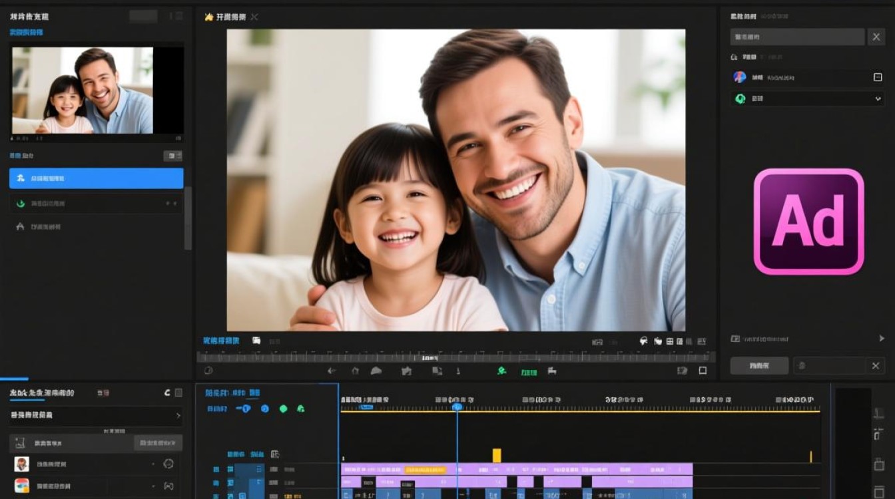Screen dimensions: 895x499
Task: Toggle the checkbox beside the blue-red icon row
Action: click(878, 77)
